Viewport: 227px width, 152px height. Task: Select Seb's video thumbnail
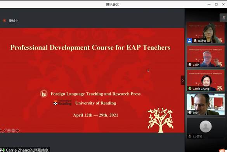(x=206, y=104)
